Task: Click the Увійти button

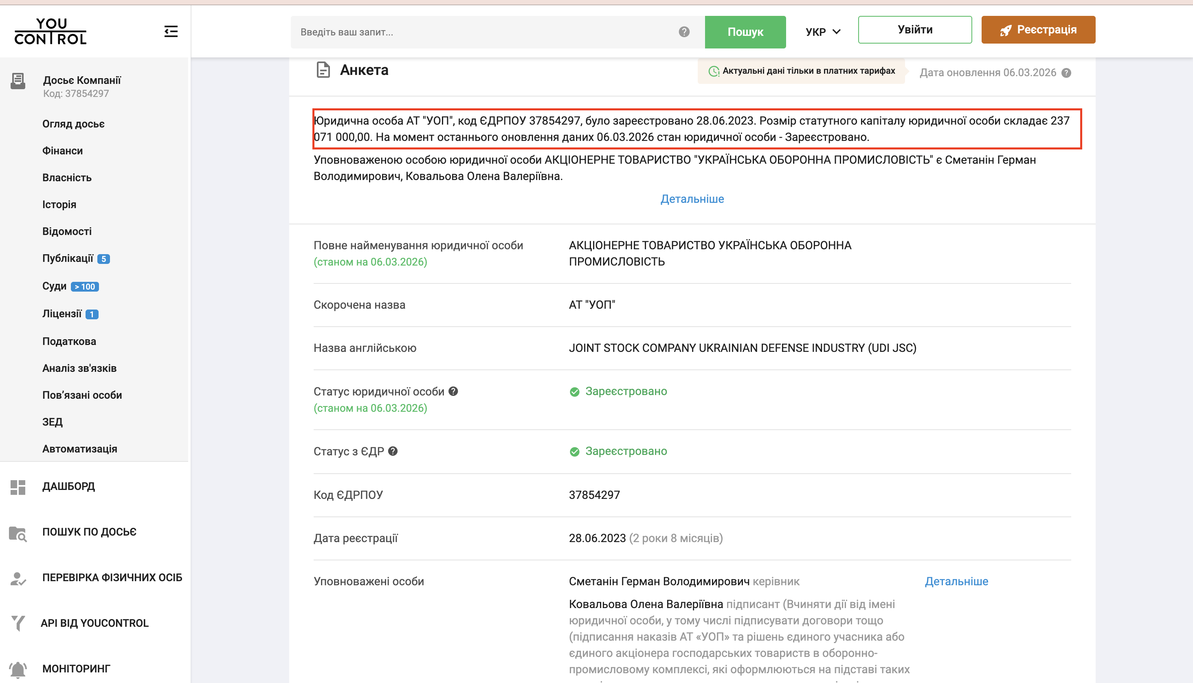Action: click(x=914, y=29)
